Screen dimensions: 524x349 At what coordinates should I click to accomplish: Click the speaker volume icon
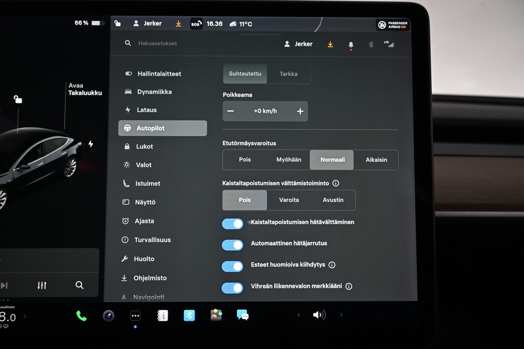click(318, 315)
